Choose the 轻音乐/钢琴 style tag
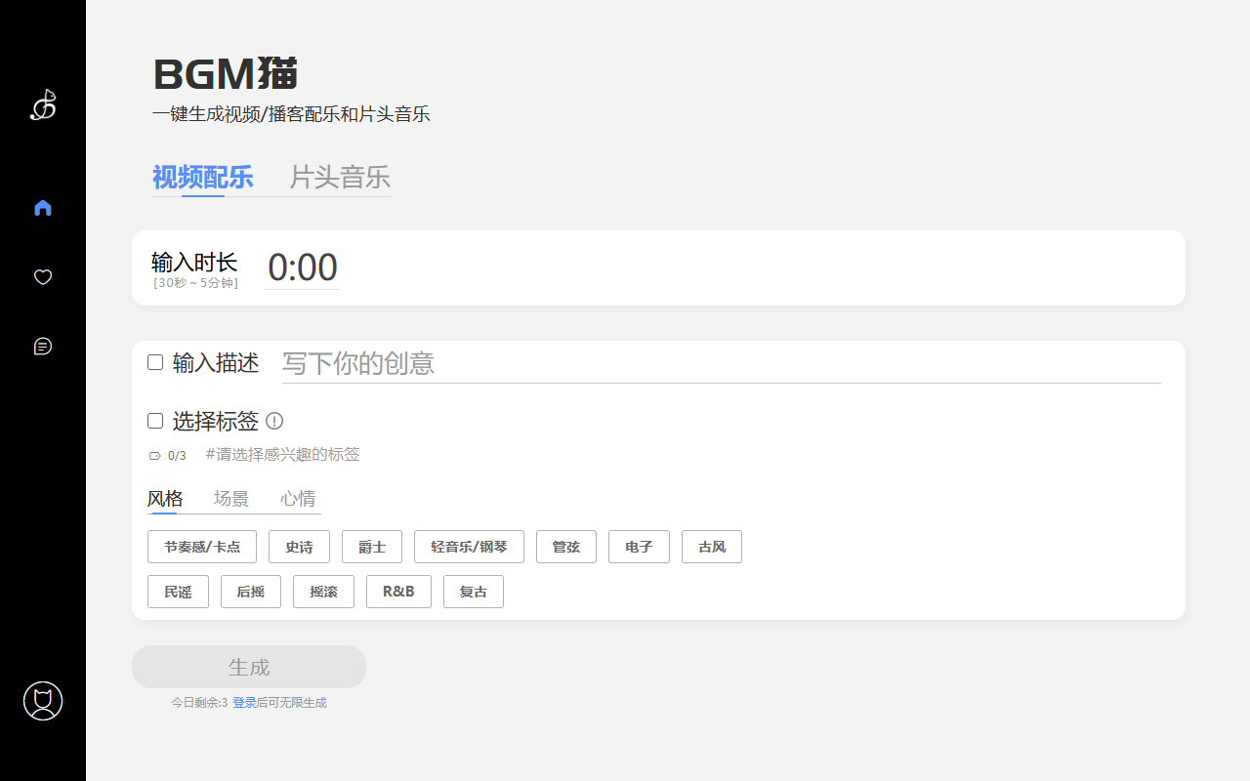This screenshot has width=1250, height=781. click(469, 547)
